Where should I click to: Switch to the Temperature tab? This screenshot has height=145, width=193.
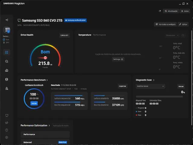point(85,35)
